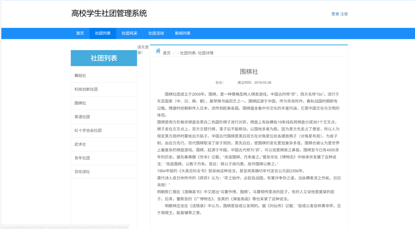Click the paragraph starting 唐代诗人皮日休
The width and height of the screenshot is (415, 229).
[249, 181]
